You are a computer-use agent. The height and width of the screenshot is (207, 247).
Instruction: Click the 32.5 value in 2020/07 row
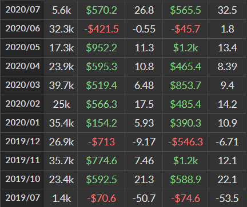(x=227, y=10)
